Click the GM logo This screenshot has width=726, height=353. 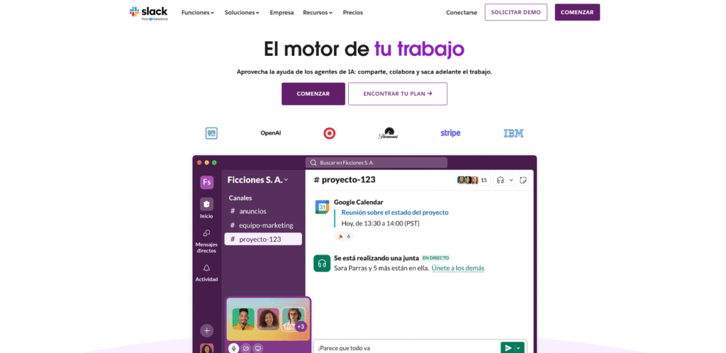(x=211, y=133)
